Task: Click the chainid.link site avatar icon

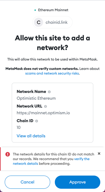Action: coord(38,23)
